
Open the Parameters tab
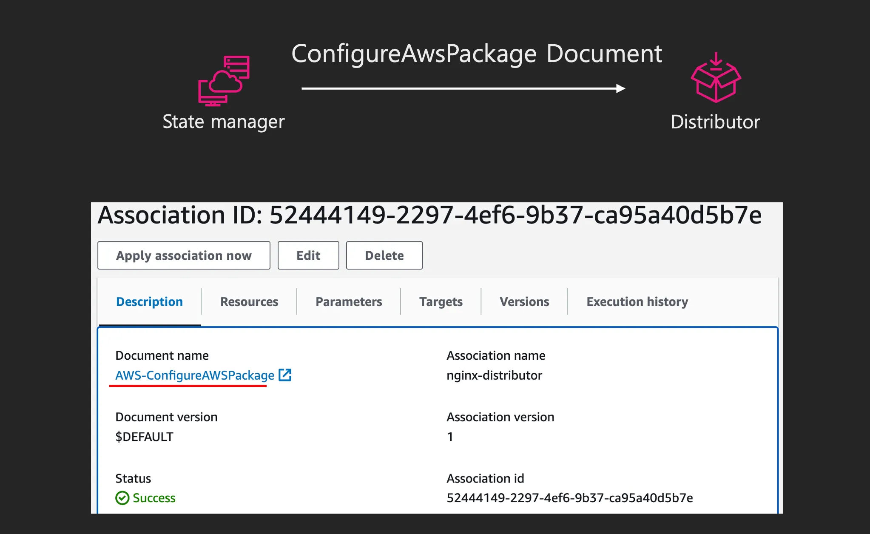click(x=348, y=301)
